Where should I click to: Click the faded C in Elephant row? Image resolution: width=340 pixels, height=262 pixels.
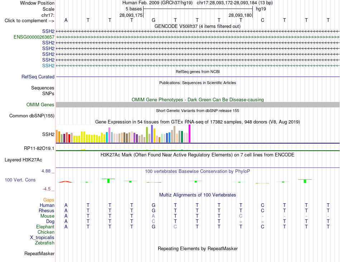(x=175, y=227)
